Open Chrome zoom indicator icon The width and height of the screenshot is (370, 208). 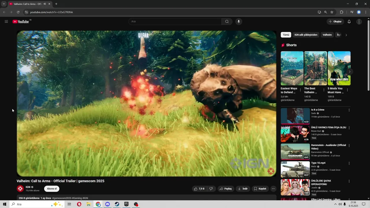[325, 12]
